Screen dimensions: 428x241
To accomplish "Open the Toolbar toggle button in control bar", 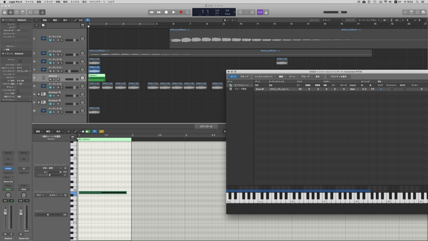I will tap(23, 12).
